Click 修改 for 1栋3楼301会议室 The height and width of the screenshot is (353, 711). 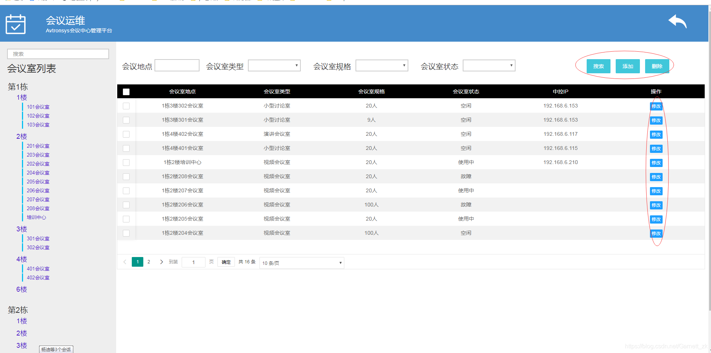click(656, 121)
